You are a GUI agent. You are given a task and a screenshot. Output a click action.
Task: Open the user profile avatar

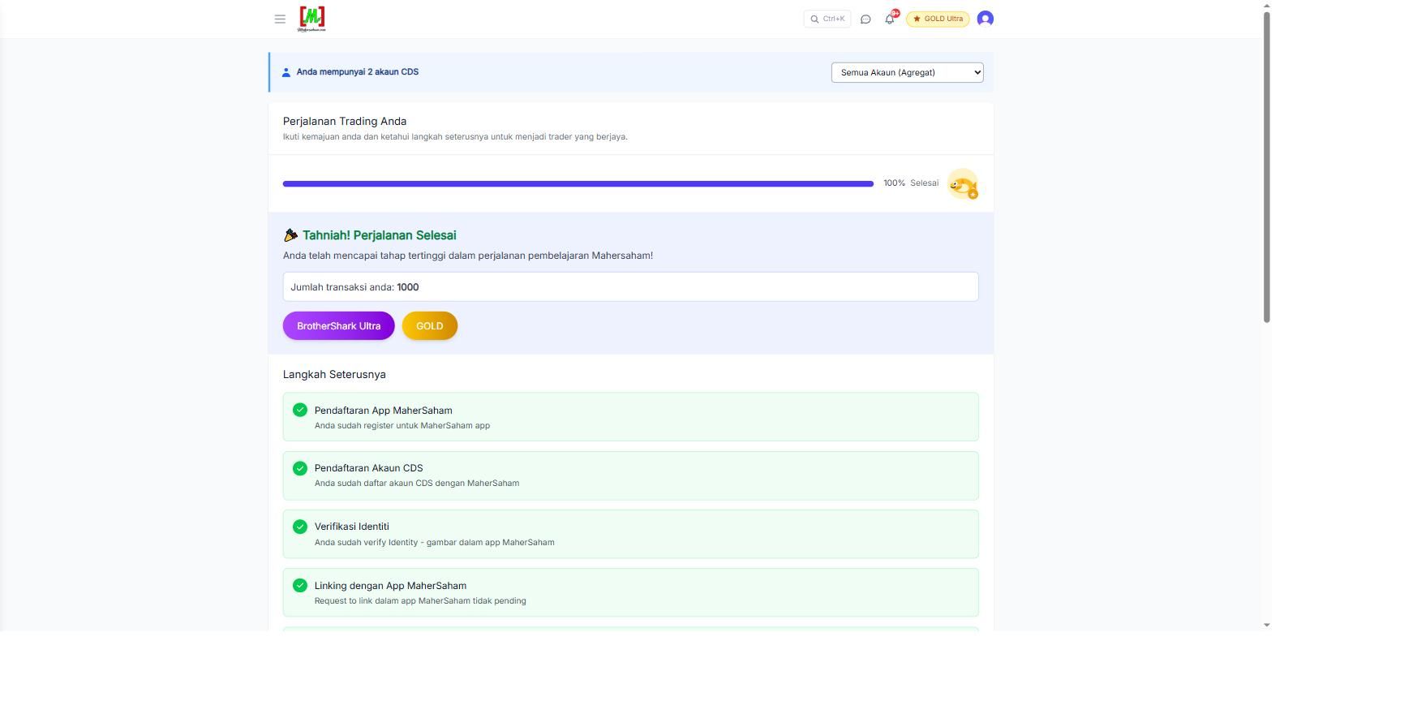pyautogui.click(x=986, y=19)
